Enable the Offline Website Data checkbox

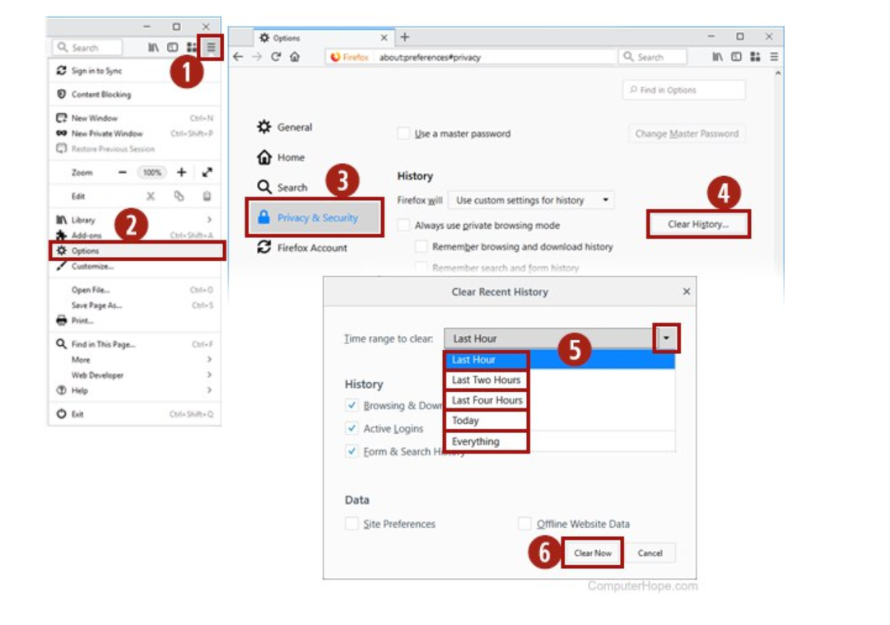(524, 524)
